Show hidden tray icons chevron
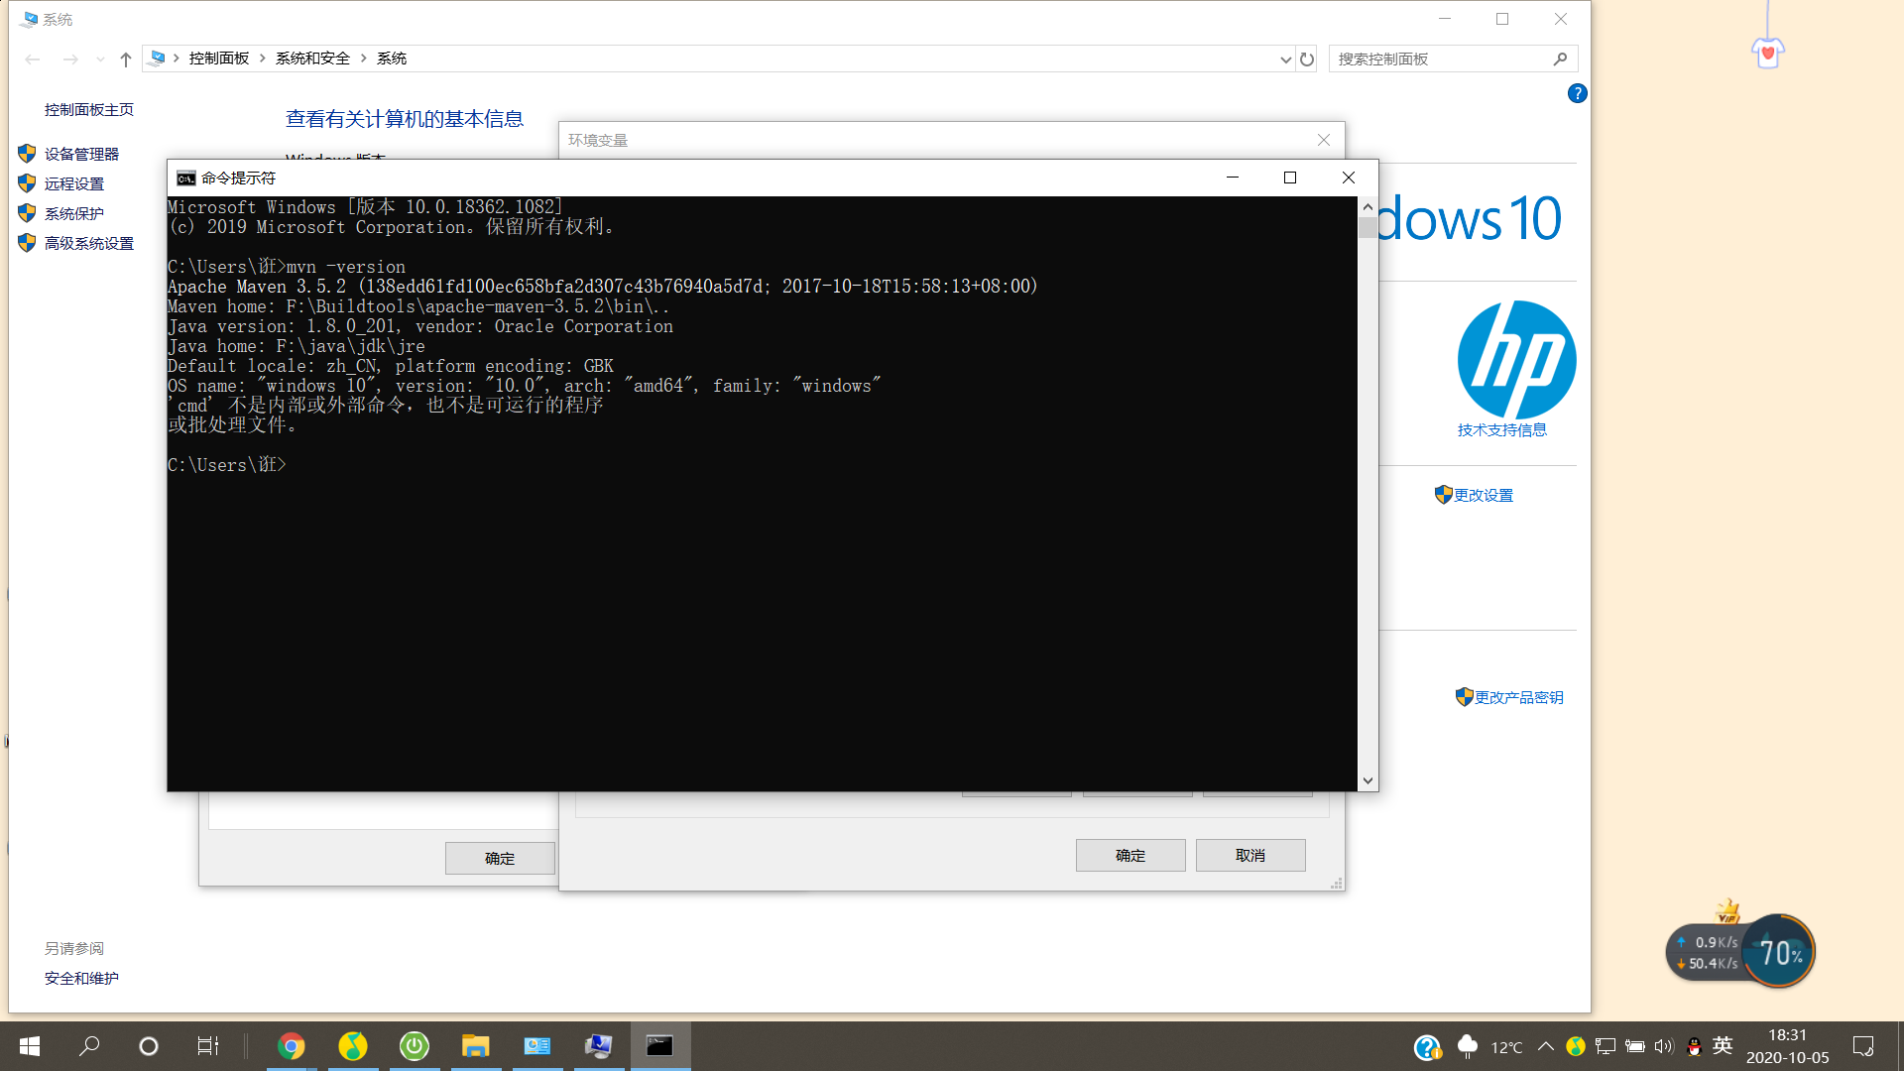 (x=1546, y=1046)
